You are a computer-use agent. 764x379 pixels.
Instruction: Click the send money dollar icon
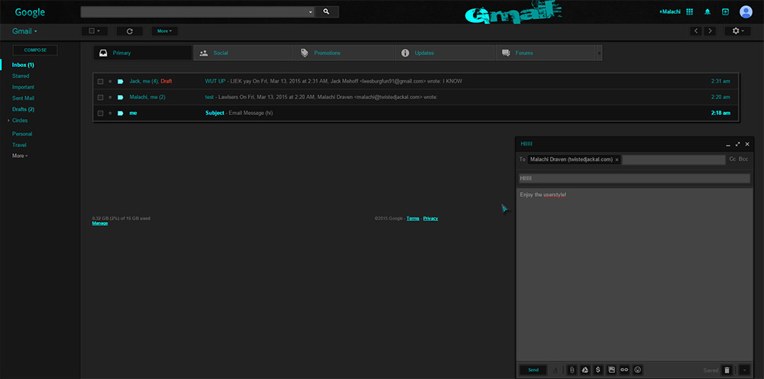(x=598, y=370)
